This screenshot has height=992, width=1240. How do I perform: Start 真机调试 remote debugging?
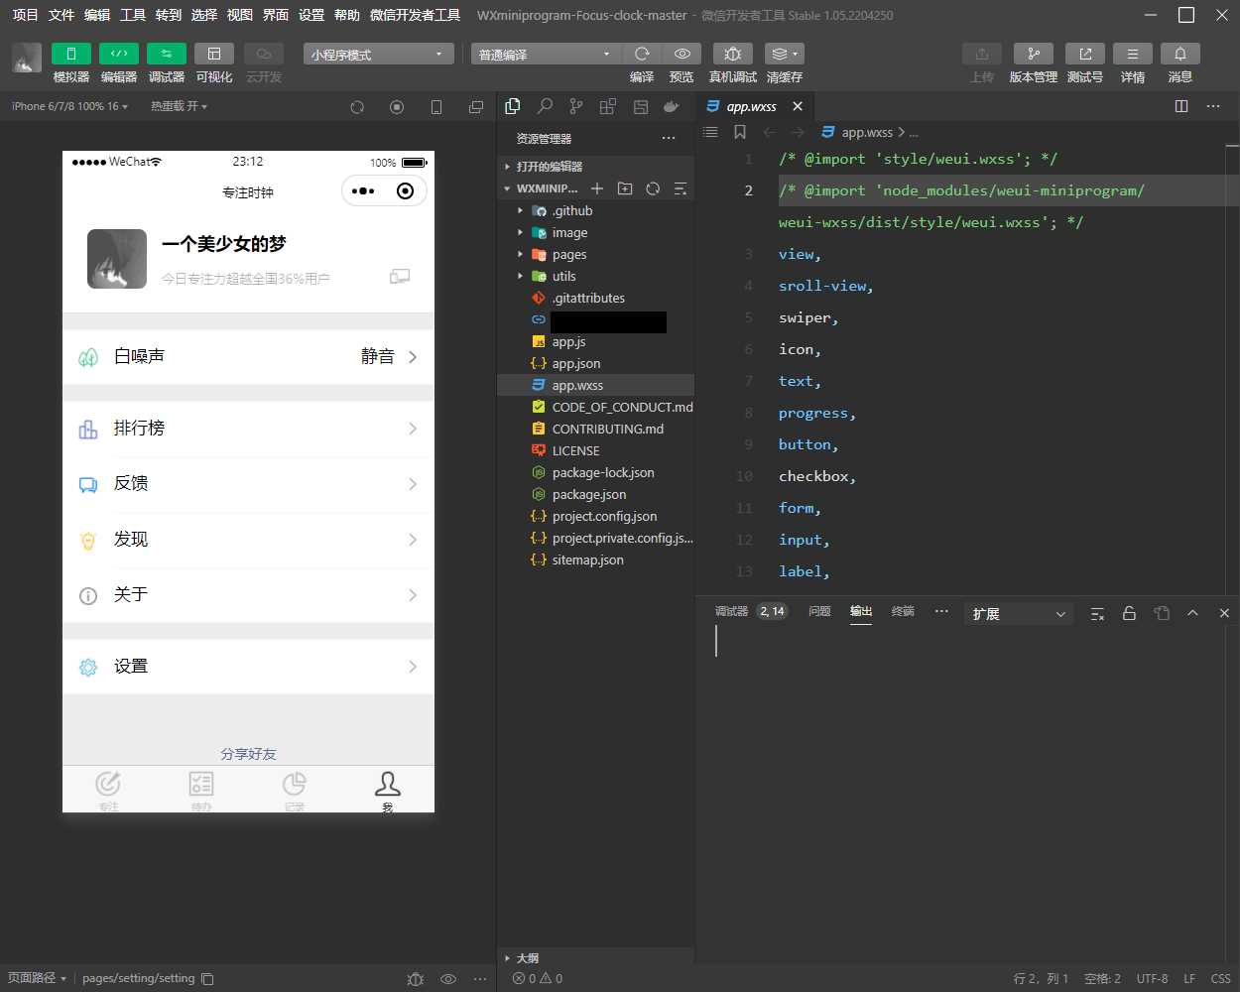click(x=731, y=54)
